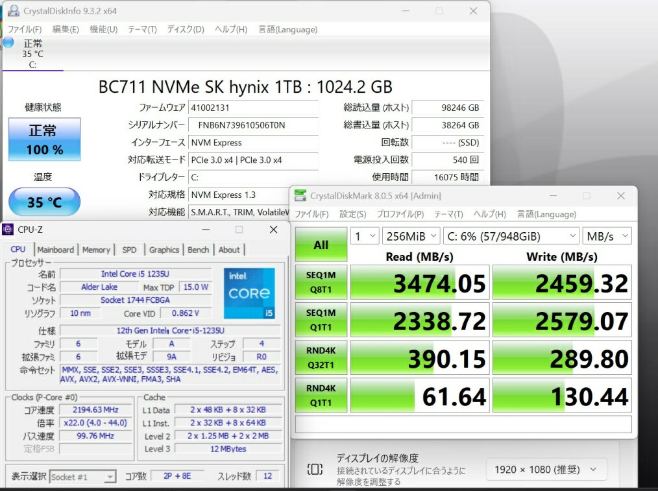The image size is (658, 491).
Task: Select the C: drive blue status orb
Action: (x=8, y=43)
